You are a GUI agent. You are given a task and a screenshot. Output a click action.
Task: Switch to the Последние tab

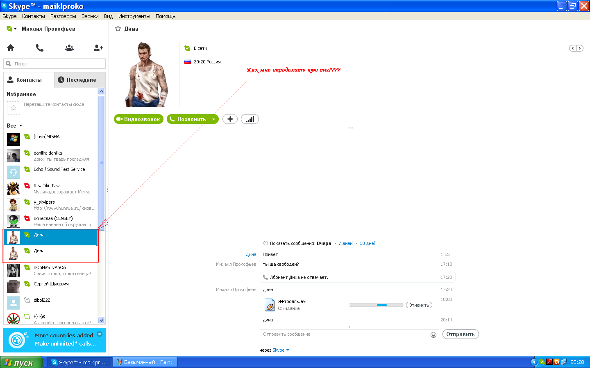tap(80, 80)
